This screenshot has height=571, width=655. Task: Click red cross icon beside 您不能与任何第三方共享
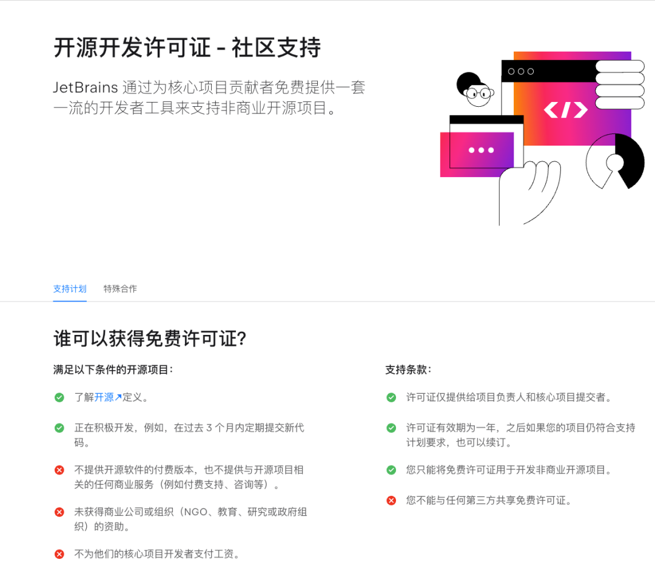[391, 501]
